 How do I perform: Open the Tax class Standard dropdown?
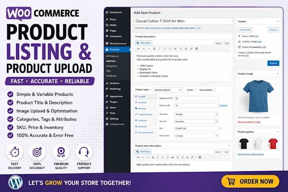point(196,122)
